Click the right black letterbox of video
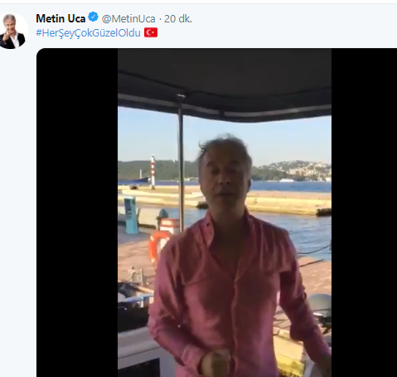 point(364,213)
